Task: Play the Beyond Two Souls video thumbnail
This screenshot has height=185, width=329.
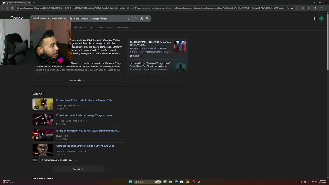Action: point(43,150)
